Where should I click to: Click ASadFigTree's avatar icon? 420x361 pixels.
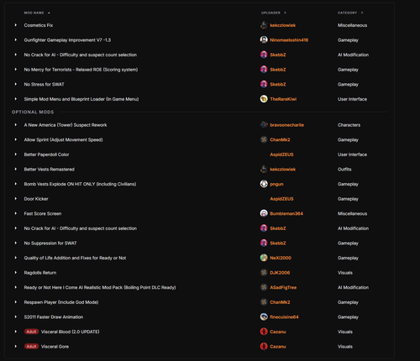(x=264, y=287)
